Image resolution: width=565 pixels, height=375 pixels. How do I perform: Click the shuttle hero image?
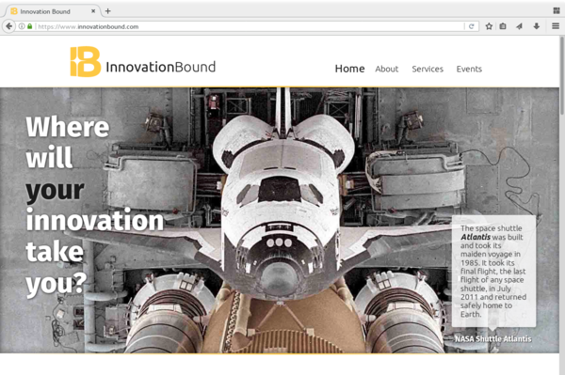click(280, 220)
